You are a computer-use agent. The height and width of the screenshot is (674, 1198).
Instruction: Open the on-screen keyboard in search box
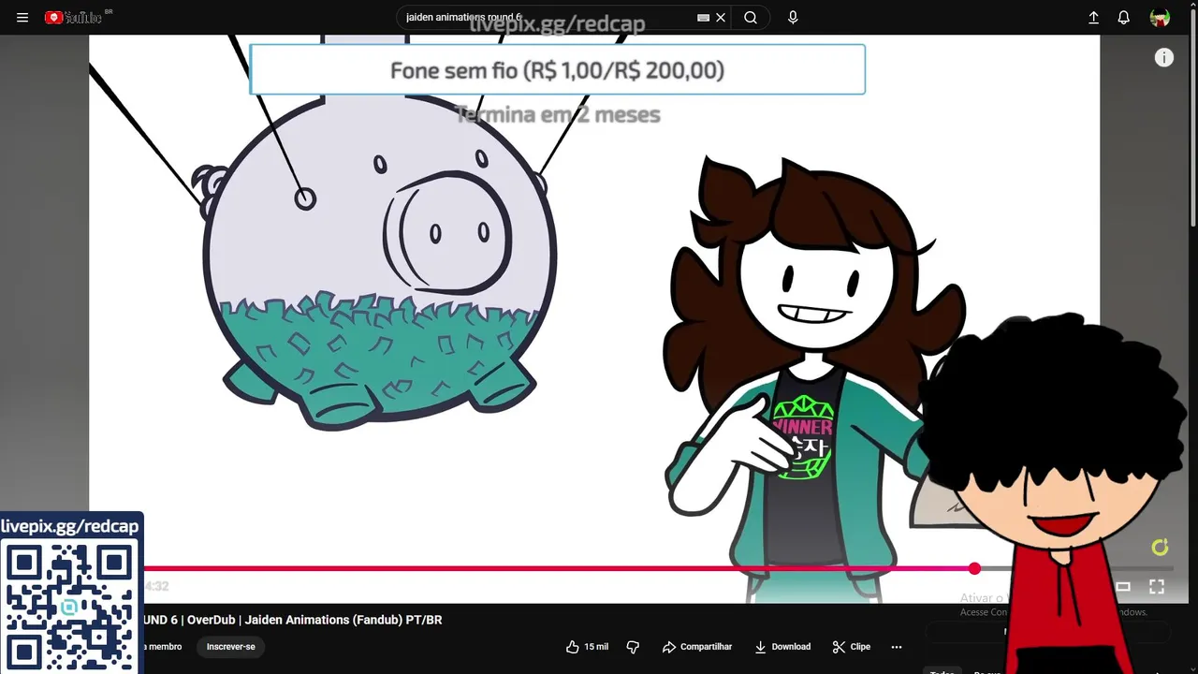click(703, 18)
